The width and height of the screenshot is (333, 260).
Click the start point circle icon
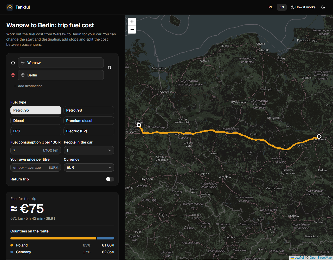pos(13,63)
